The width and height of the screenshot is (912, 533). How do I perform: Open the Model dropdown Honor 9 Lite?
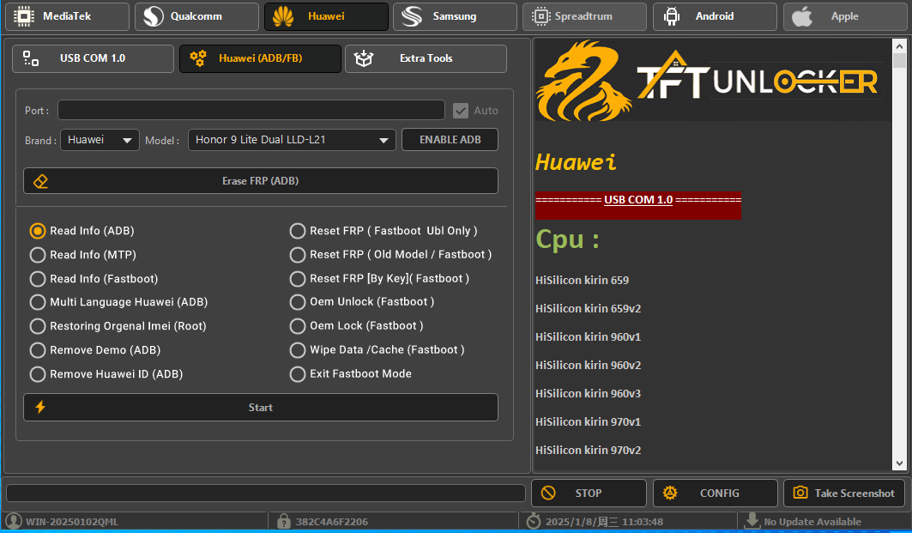pos(292,140)
